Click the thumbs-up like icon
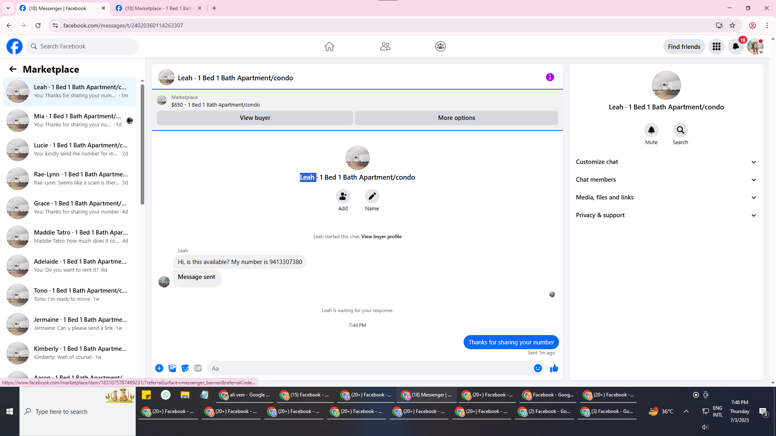This screenshot has height=436, width=776. 554,368
